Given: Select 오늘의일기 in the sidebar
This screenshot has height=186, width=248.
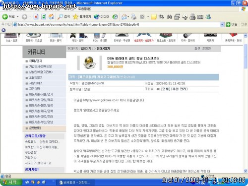Looking at the screenshot, I should click(36, 77).
